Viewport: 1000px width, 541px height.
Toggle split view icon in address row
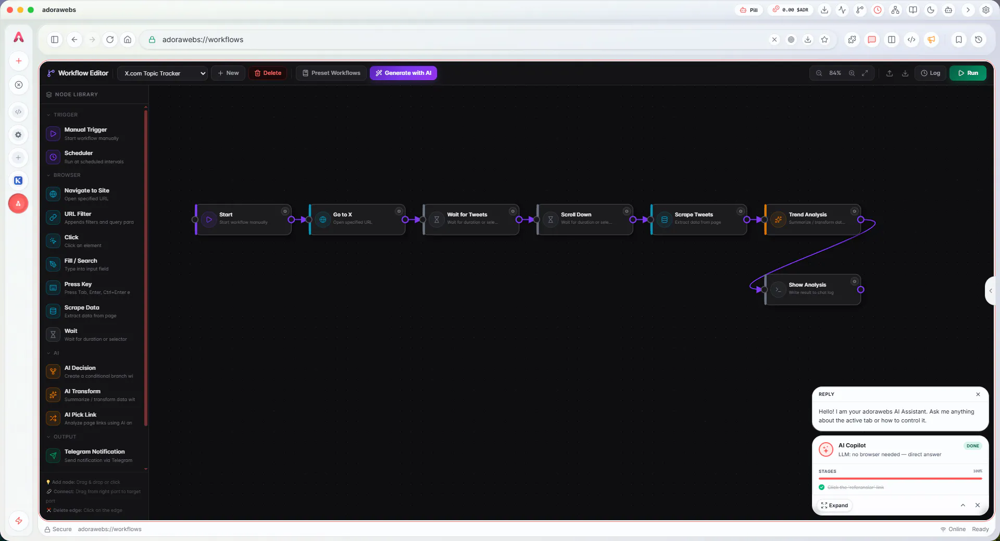point(892,40)
